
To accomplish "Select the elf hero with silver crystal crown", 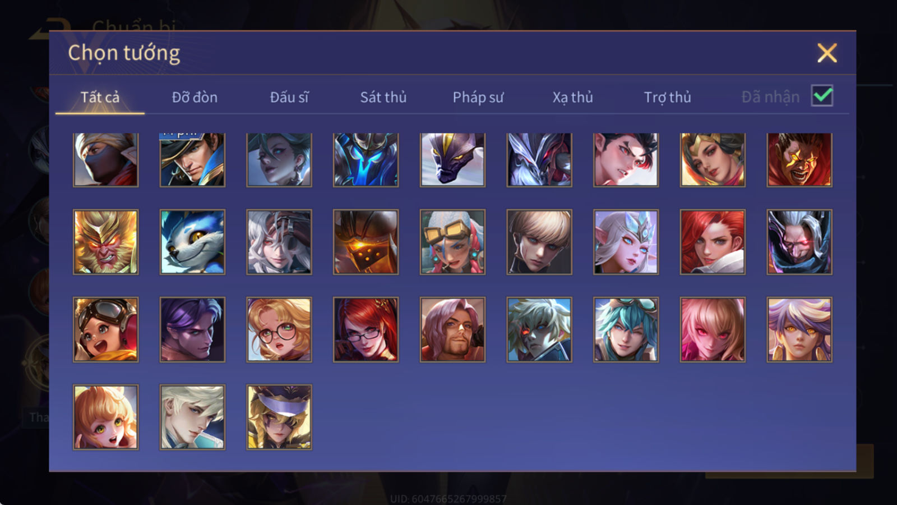I will pyautogui.click(x=626, y=242).
